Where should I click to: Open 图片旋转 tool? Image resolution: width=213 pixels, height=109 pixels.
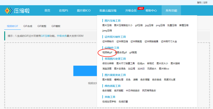[175, 63]
